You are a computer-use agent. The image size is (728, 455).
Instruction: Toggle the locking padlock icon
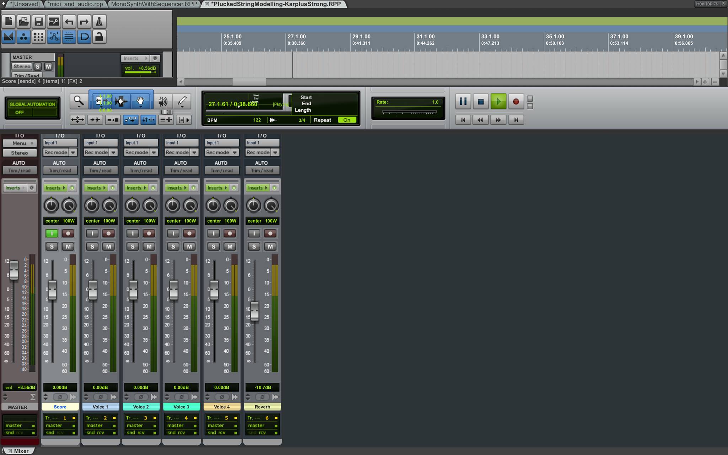pos(99,37)
